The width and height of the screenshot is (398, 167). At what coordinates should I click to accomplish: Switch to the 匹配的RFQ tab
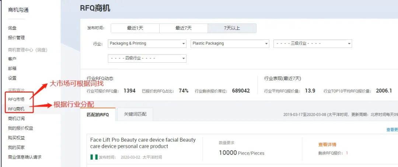click(x=98, y=114)
